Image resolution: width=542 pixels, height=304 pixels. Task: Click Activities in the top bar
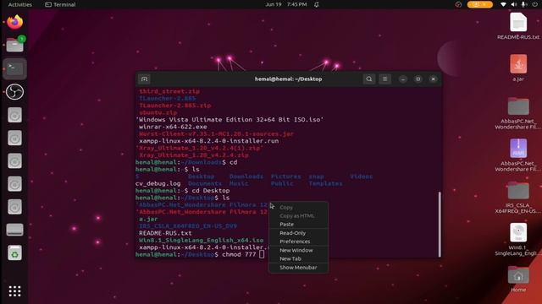pos(20,4)
